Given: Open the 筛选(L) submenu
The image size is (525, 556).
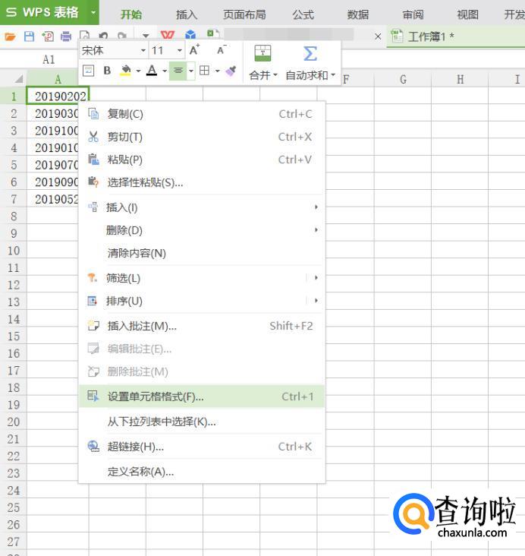Looking at the screenshot, I should tap(202, 278).
